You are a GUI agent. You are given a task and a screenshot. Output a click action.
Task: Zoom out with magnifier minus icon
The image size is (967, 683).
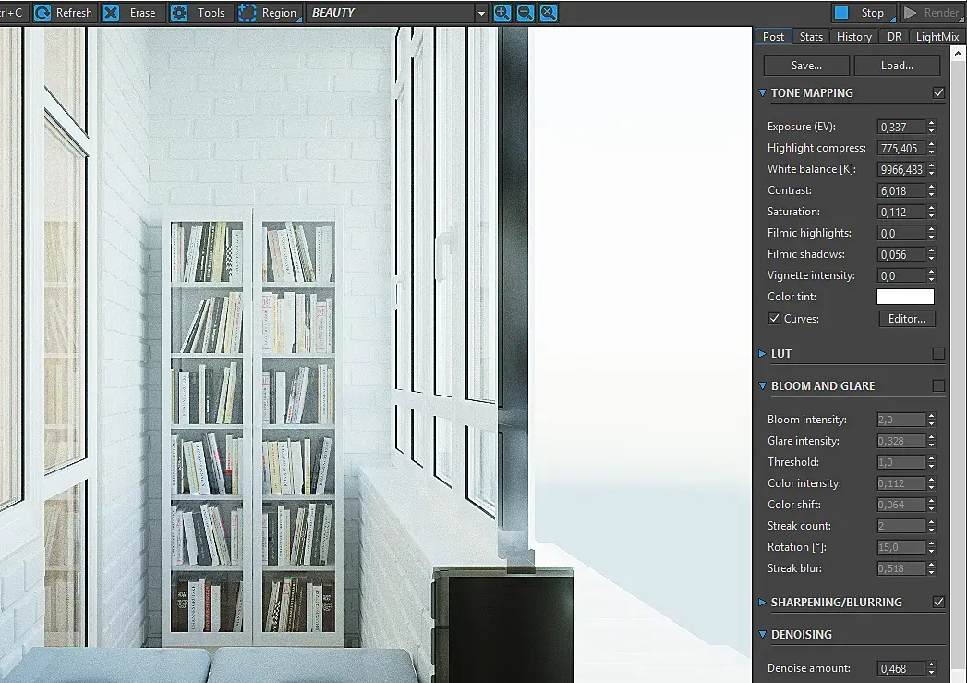pos(526,13)
